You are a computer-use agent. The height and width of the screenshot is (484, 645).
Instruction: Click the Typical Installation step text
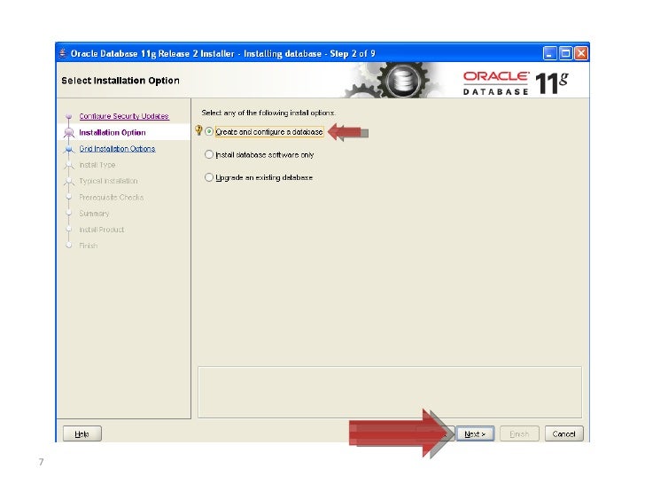click(x=108, y=181)
